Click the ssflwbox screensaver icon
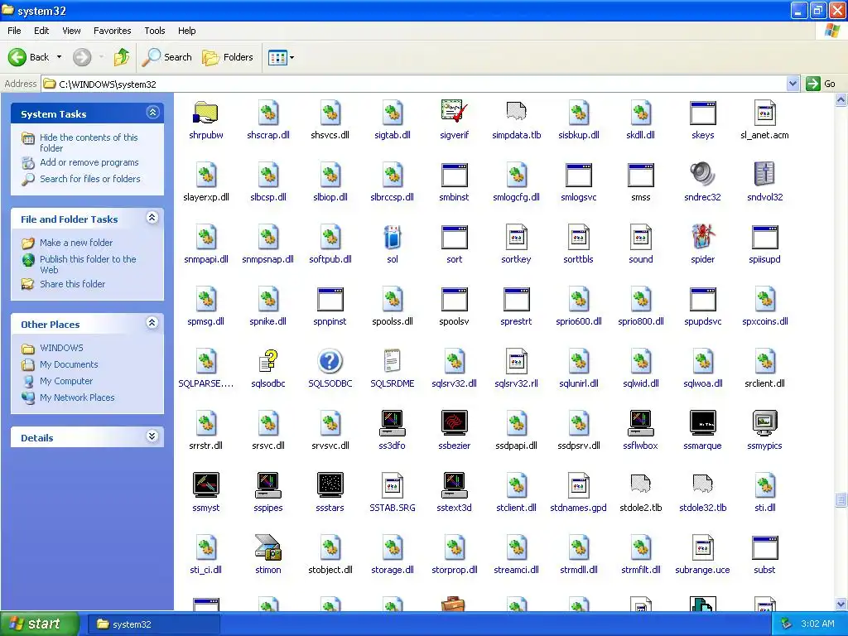Screen dimensions: 848x636 tap(640, 423)
